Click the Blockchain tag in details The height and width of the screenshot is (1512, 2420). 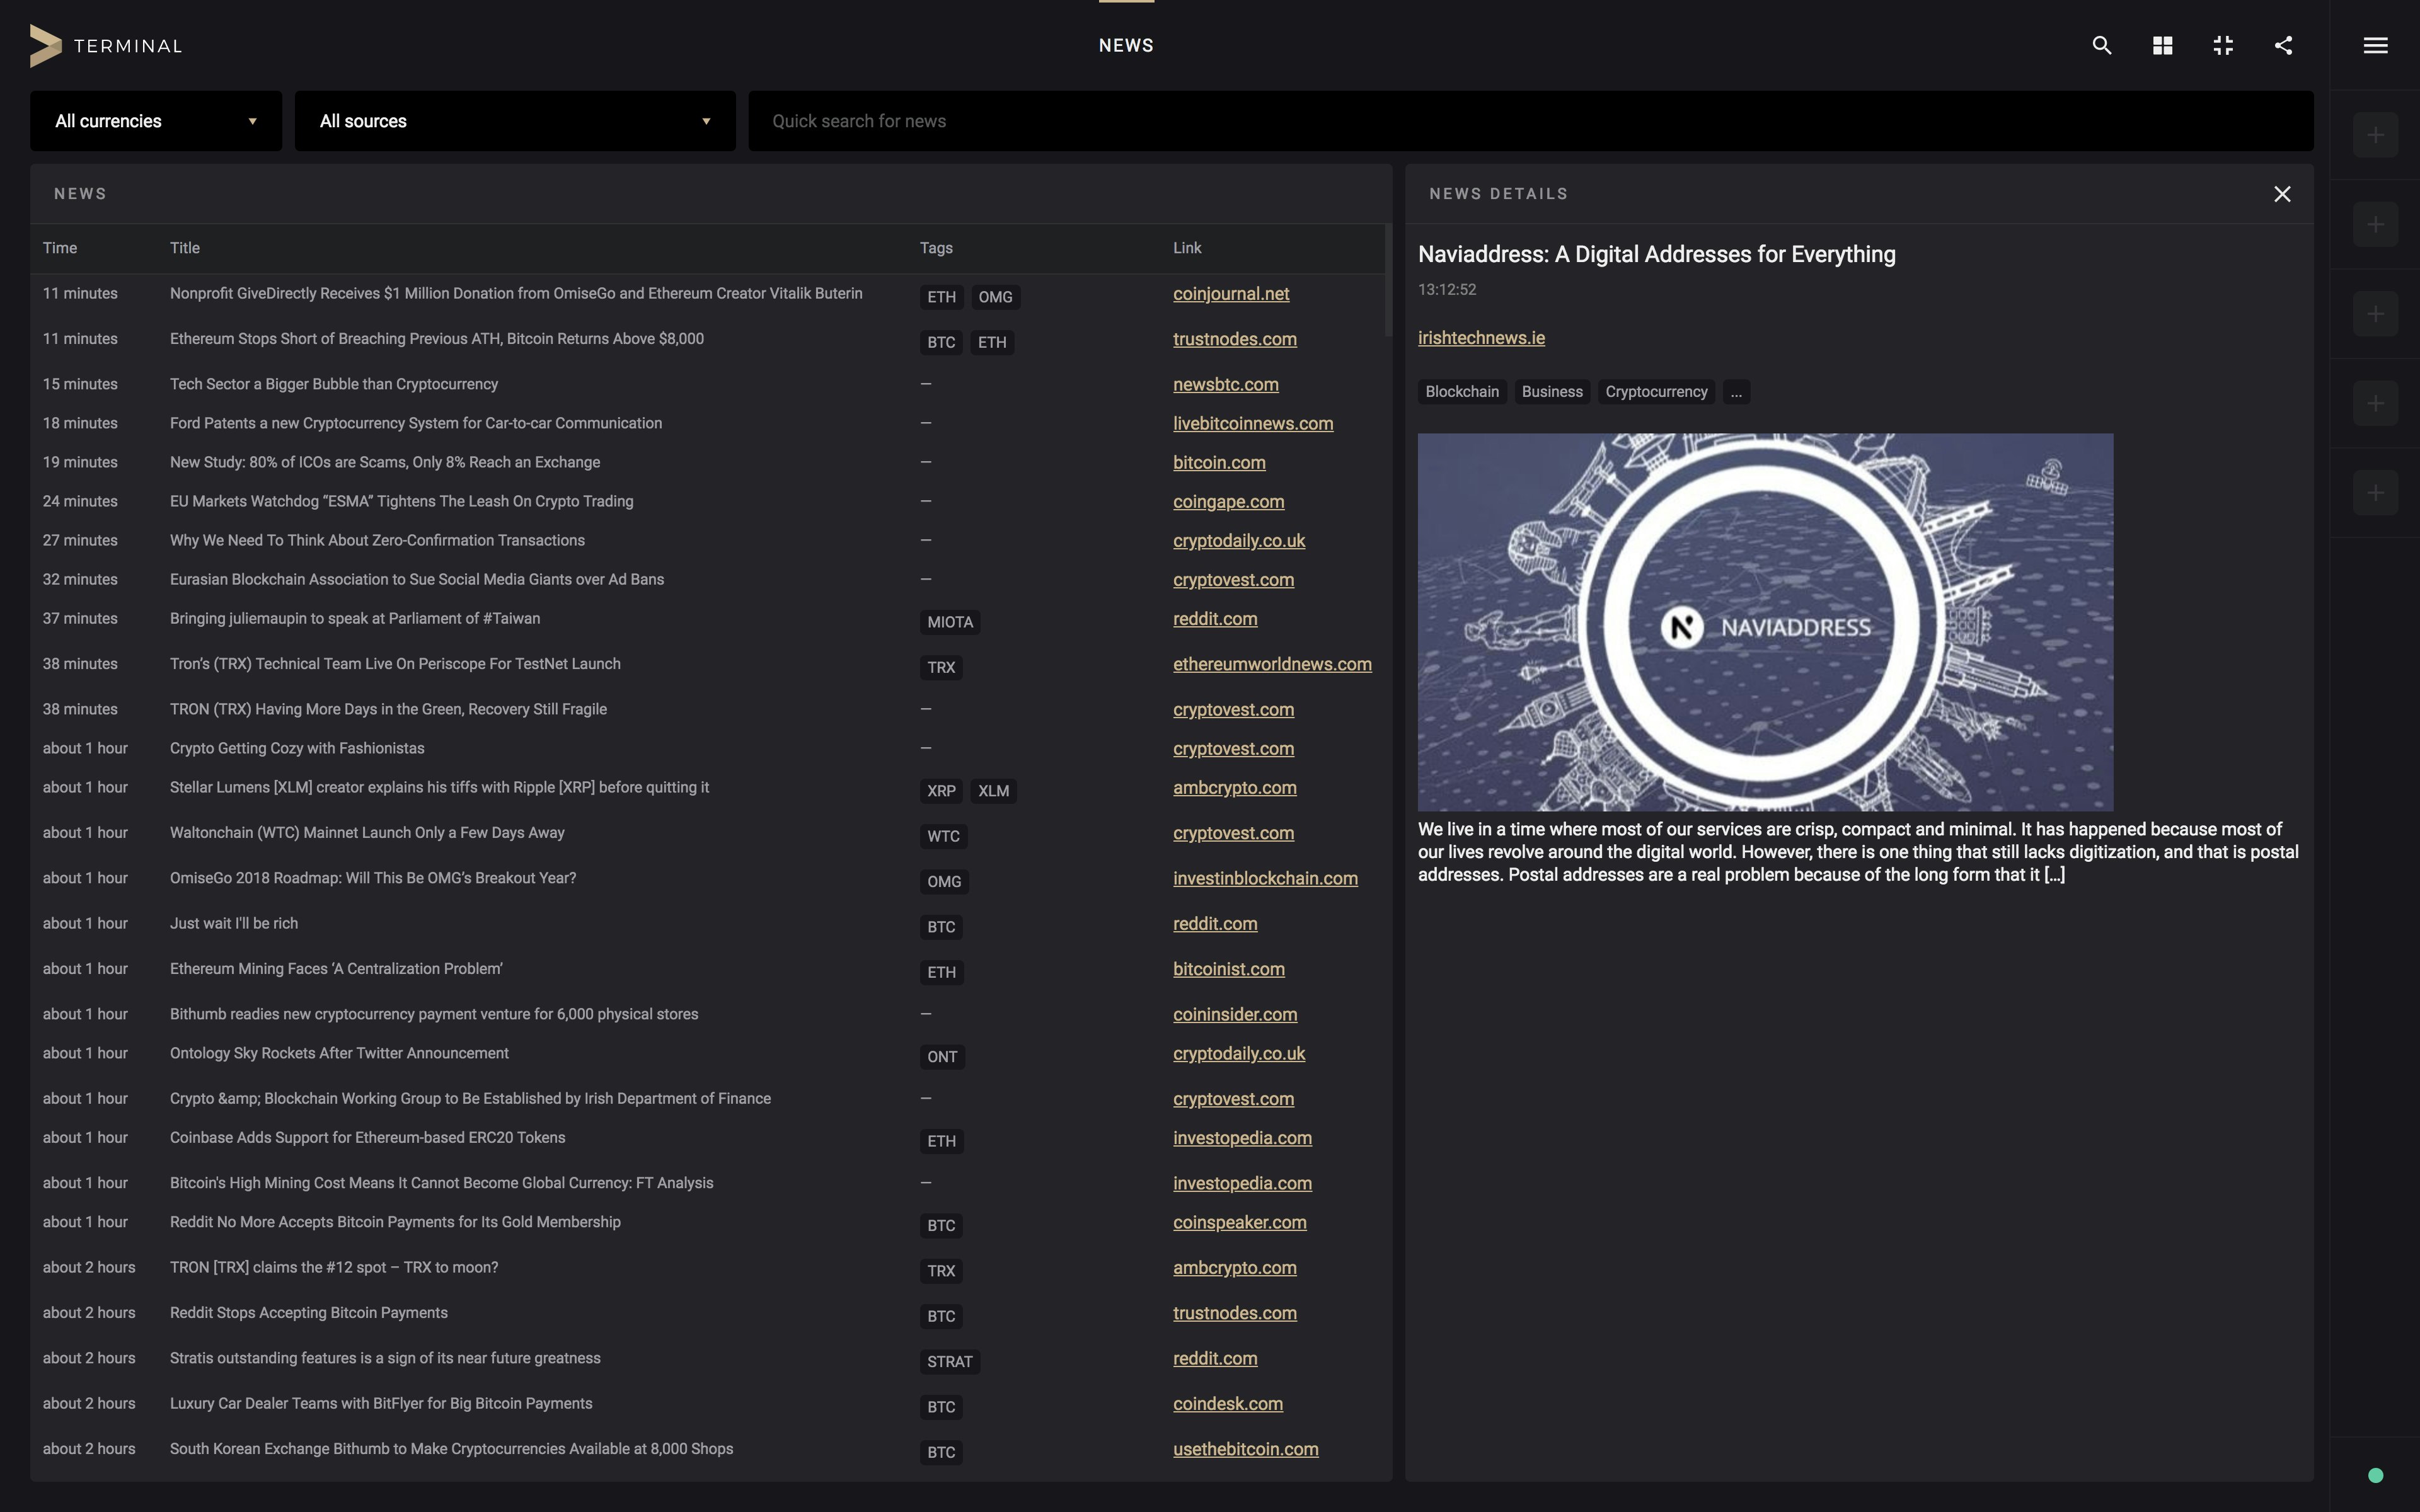pos(1461,392)
